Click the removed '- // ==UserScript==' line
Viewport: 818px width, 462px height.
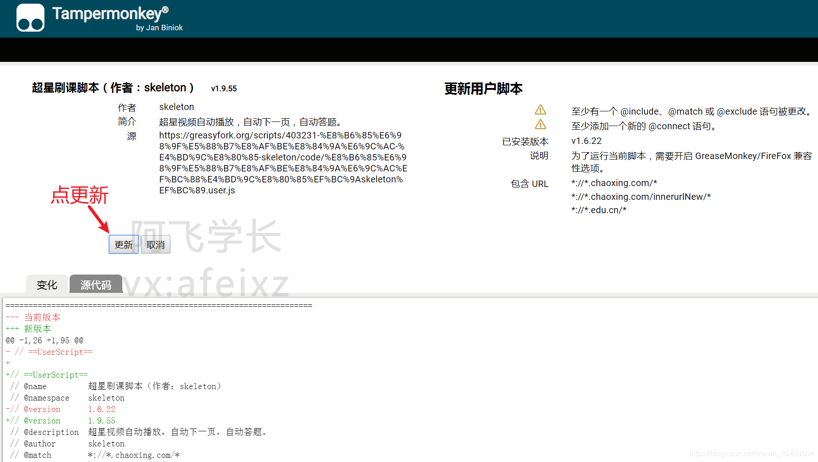click(49, 352)
